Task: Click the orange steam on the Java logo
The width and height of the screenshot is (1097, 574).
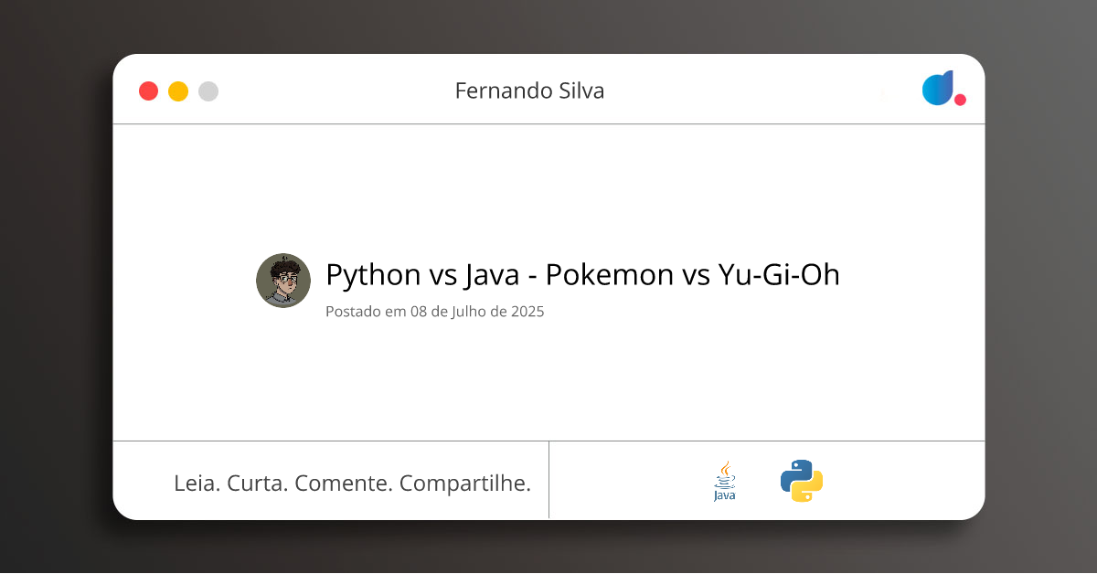Action: click(725, 466)
